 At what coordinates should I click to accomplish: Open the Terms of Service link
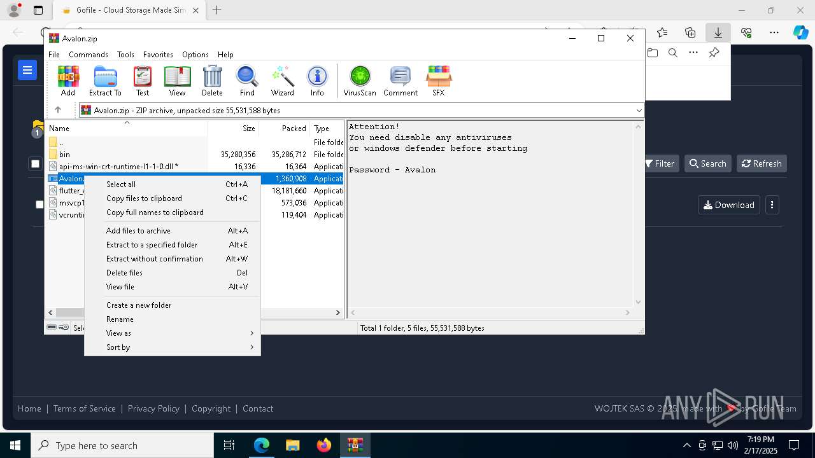point(85,408)
